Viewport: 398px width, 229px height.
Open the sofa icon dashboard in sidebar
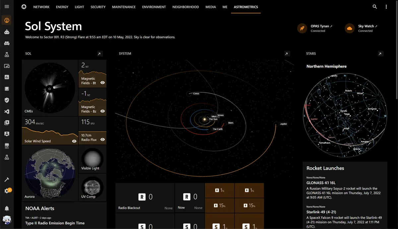(7, 43)
